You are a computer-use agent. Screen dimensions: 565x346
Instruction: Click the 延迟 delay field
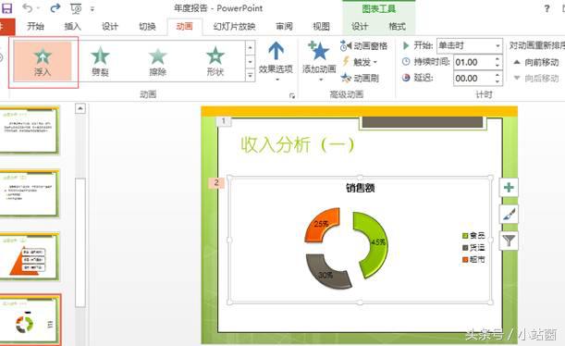coord(473,79)
